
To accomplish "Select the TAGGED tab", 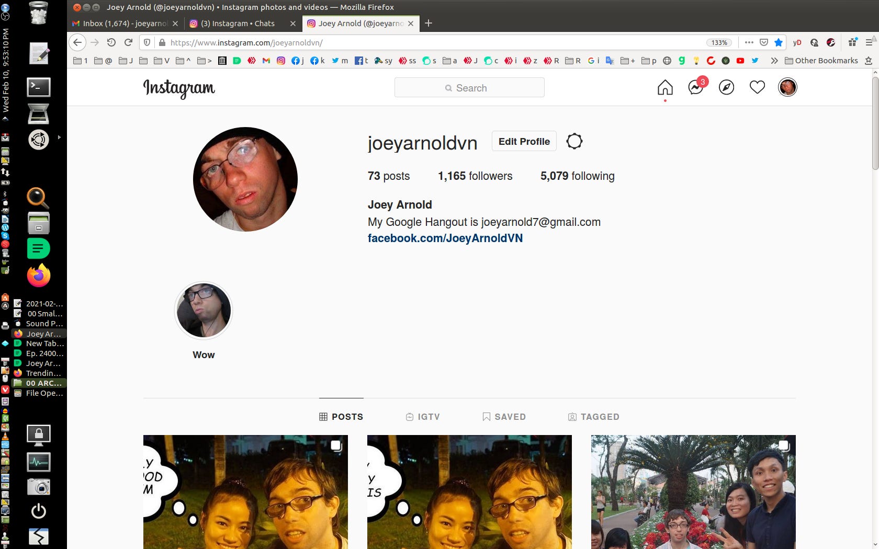I will click(x=594, y=417).
